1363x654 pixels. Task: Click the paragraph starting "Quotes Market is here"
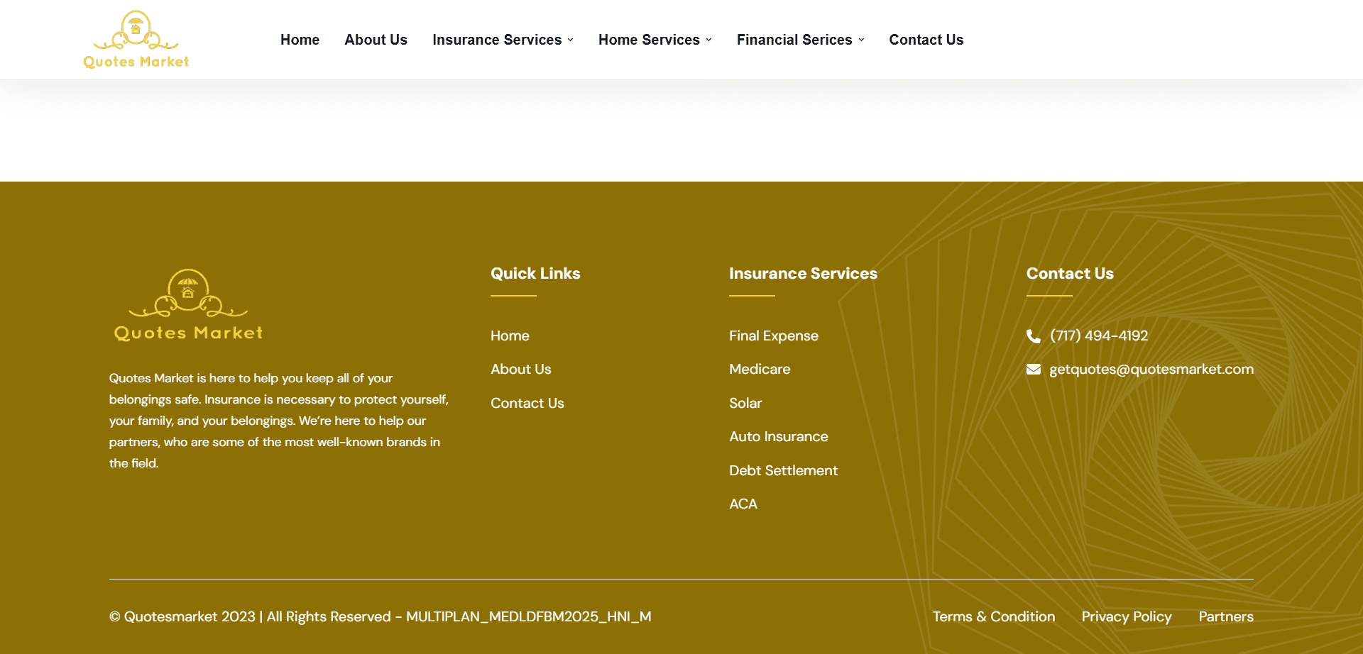coord(279,421)
